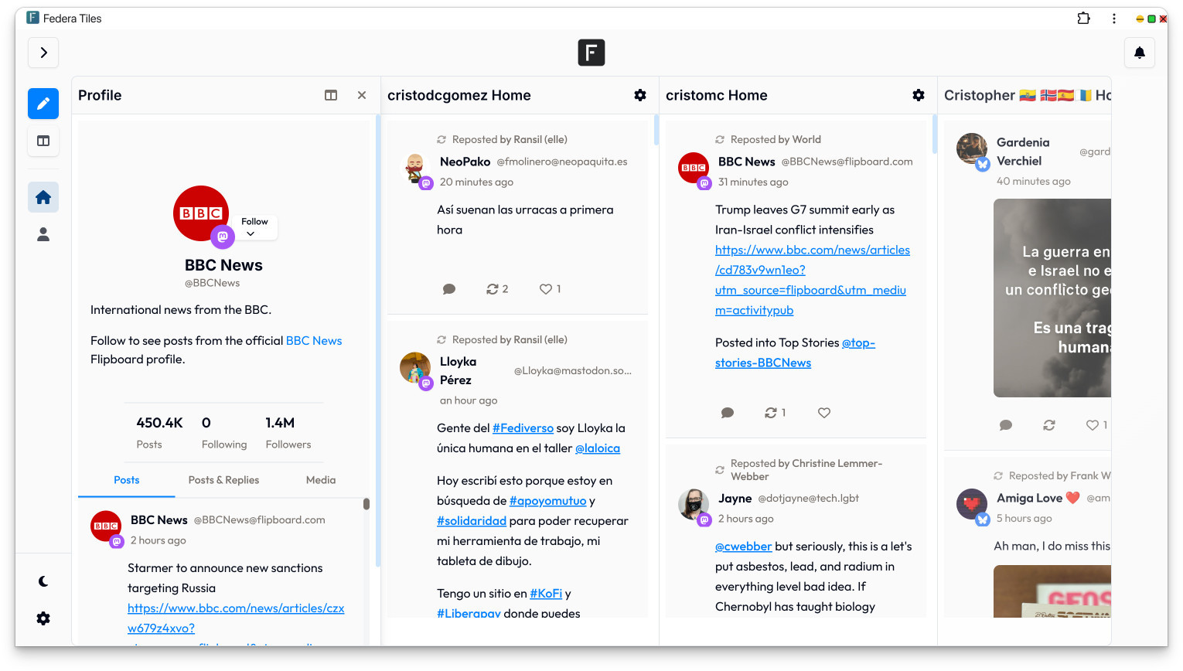Open the compose post pencil button
Image resolution: width=1183 pixels, height=671 pixels.
click(x=43, y=104)
